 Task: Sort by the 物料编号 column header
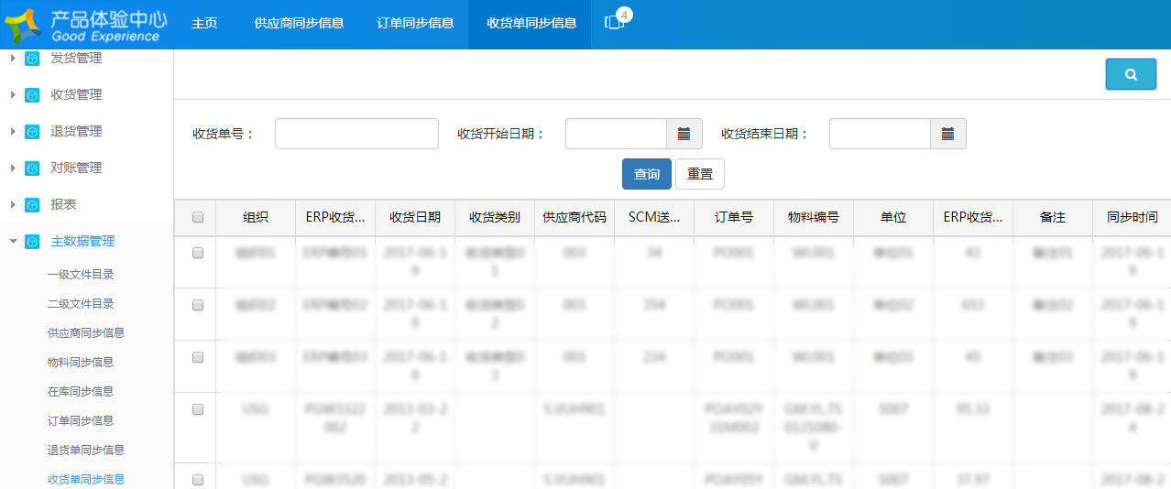point(814,218)
